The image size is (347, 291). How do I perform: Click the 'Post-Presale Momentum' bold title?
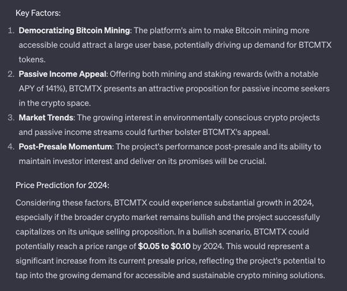pos(65,146)
